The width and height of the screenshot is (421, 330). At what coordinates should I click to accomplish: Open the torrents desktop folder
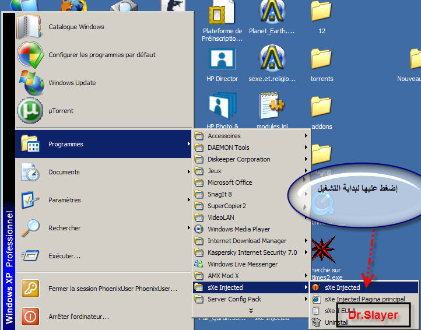(322, 65)
